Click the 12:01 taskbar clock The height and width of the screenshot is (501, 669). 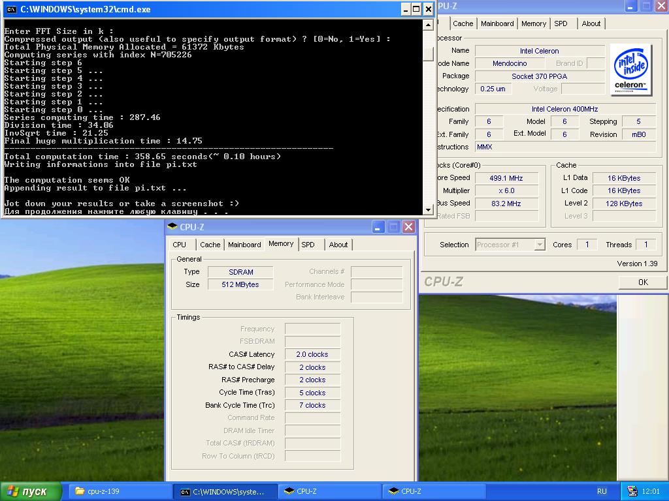(651, 491)
